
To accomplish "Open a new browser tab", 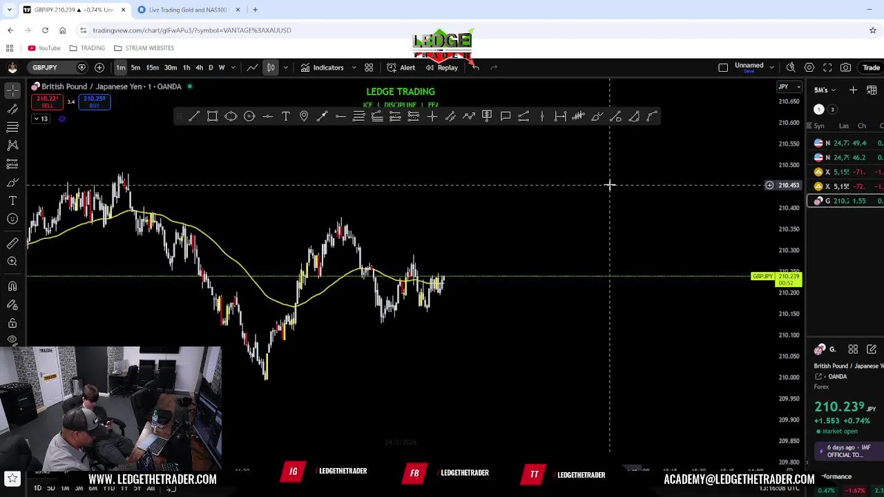I will 255,10.
